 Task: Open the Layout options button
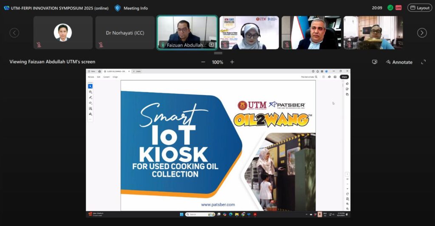click(420, 8)
